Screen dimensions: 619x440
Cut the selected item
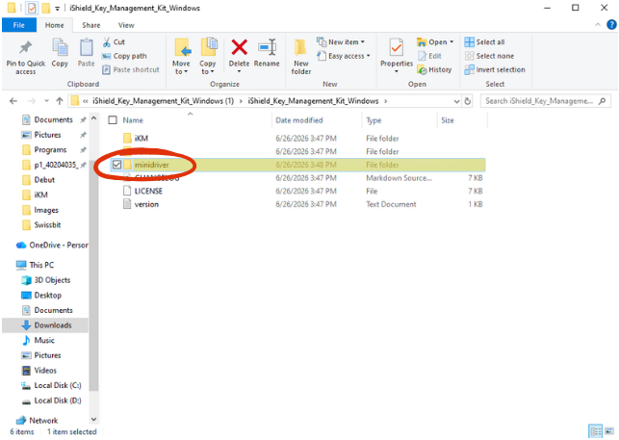[114, 41]
